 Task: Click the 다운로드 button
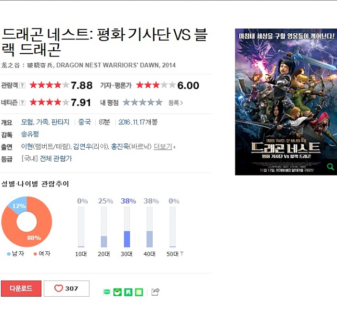point(21,288)
